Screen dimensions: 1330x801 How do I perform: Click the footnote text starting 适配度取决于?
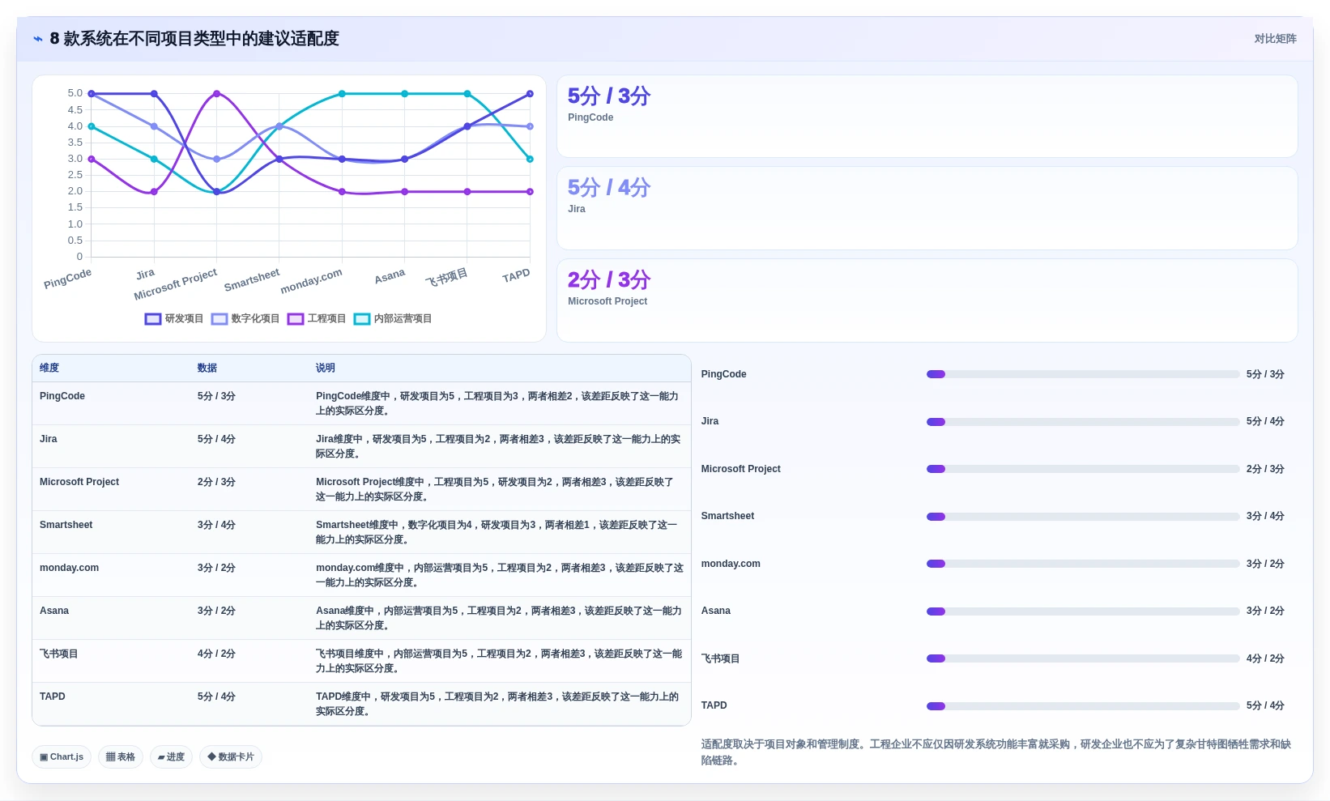996,752
